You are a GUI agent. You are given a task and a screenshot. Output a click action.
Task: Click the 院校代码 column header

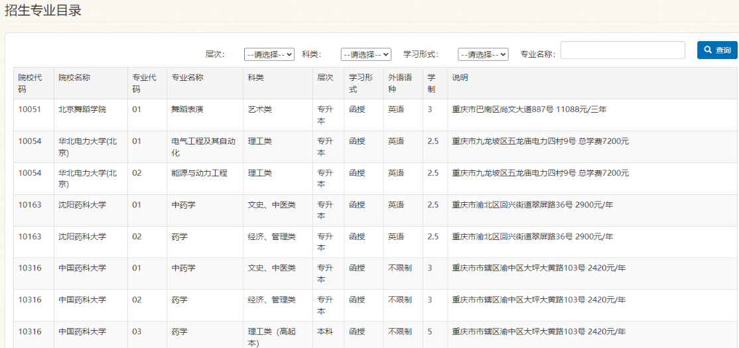(x=30, y=83)
